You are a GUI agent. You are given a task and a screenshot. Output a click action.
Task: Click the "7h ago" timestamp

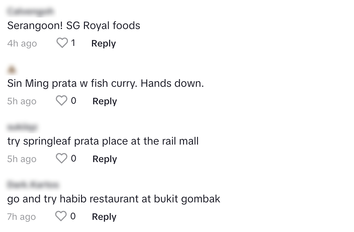tap(21, 217)
